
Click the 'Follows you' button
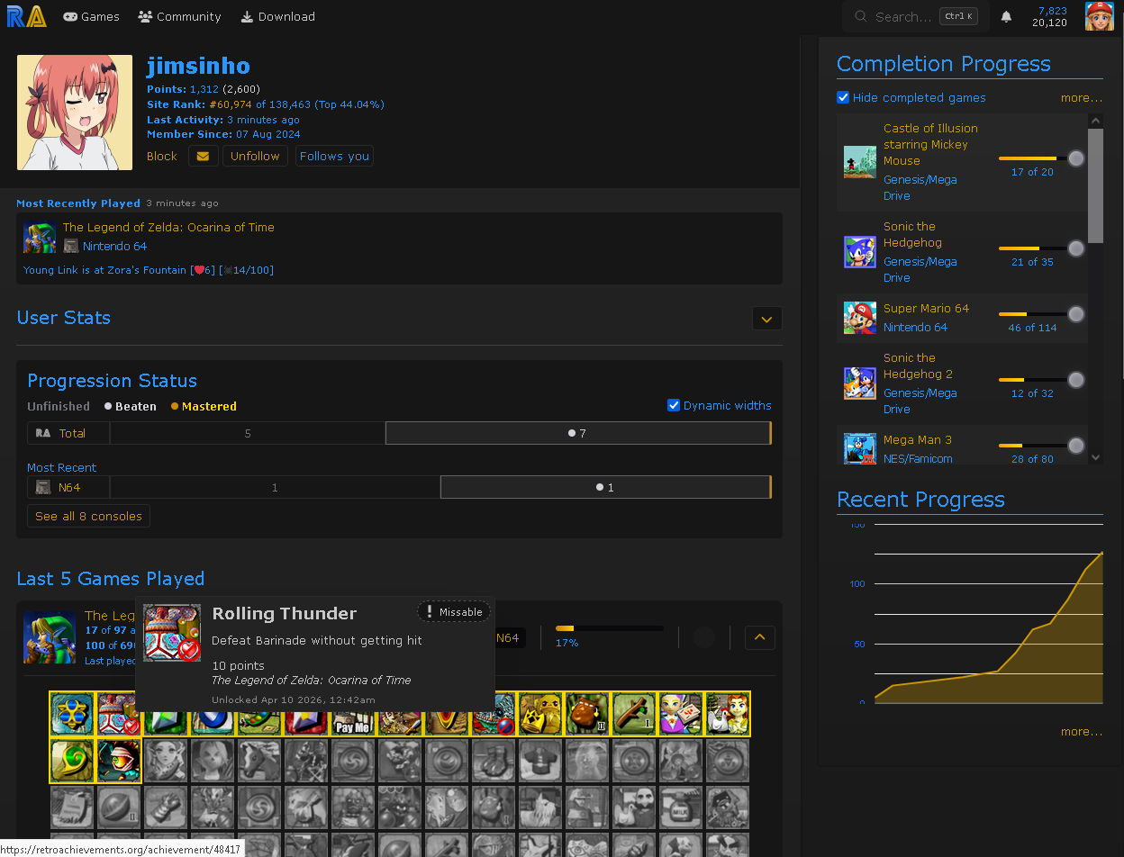click(334, 156)
